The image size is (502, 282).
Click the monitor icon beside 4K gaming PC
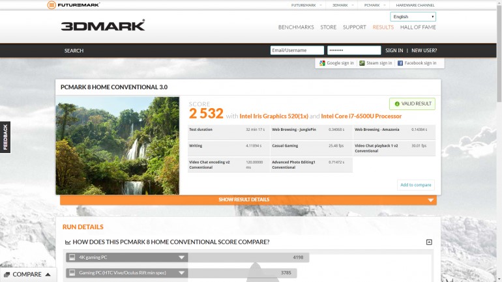click(x=72, y=257)
